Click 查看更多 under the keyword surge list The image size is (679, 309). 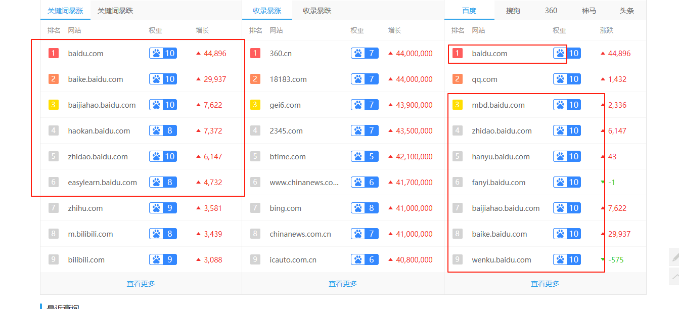click(x=141, y=284)
